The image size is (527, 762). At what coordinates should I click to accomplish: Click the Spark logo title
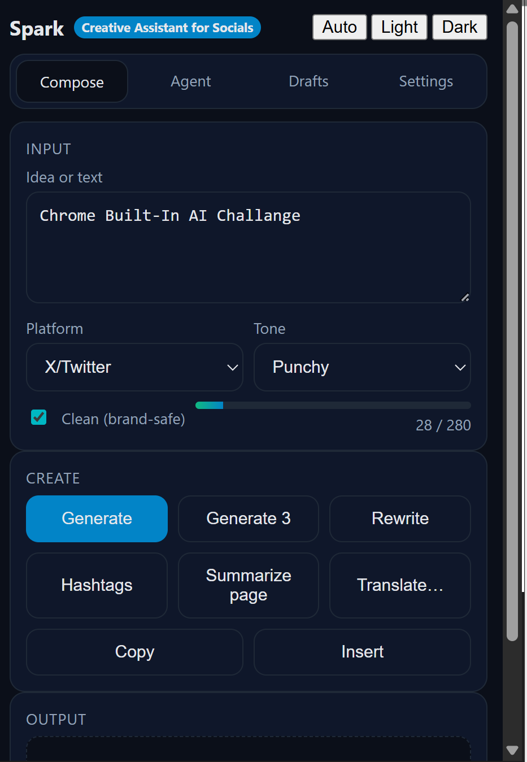37,28
